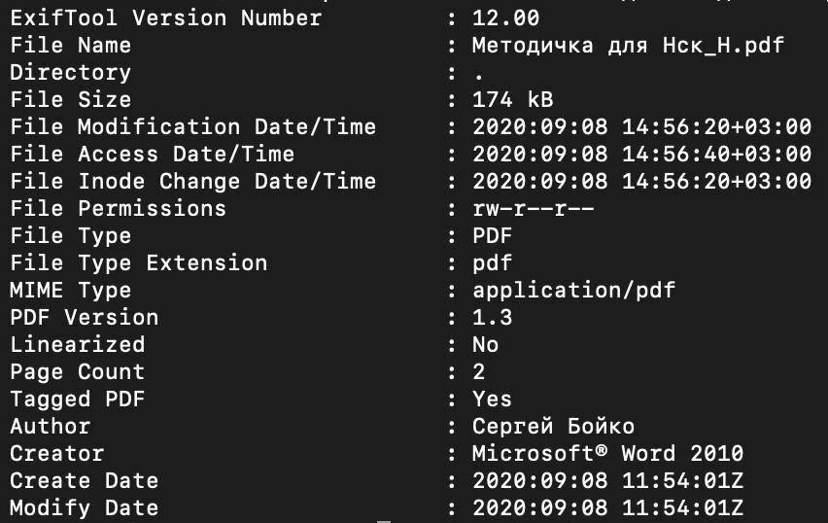
Task: Click the Create Date timestamp value
Action: (607, 481)
